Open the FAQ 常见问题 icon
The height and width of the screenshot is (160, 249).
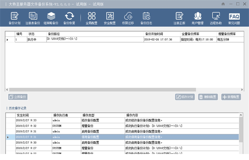[234, 18]
